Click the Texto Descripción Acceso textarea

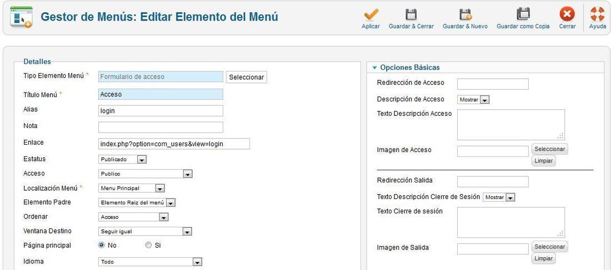(x=511, y=125)
